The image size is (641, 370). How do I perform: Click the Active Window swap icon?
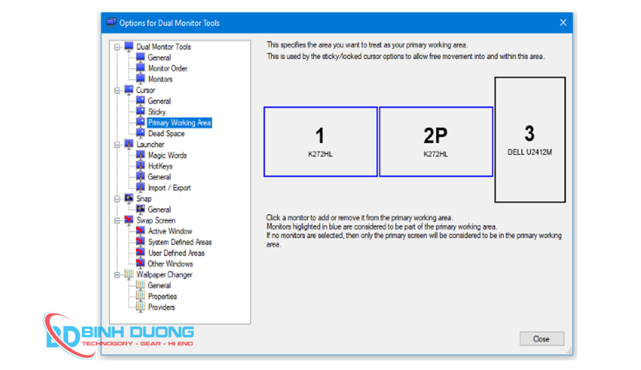[x=140, y=231]
